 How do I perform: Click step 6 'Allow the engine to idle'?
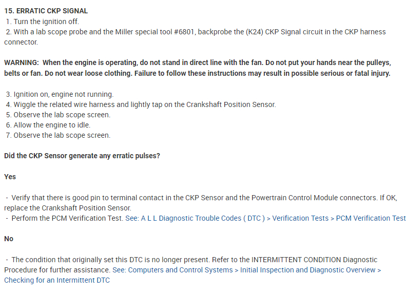coord(51,125)
